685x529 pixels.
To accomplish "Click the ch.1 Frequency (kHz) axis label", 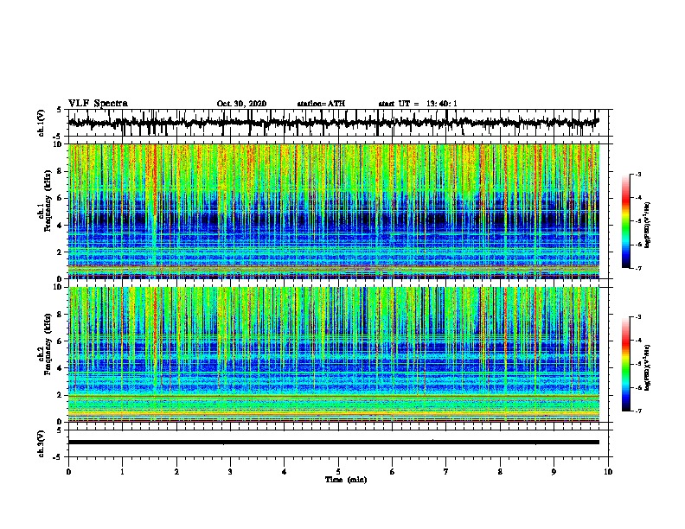I will point(44,201).
